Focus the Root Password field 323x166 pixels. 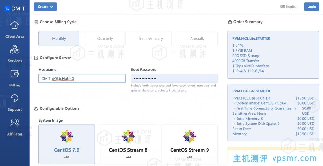[x=174, y=79]
